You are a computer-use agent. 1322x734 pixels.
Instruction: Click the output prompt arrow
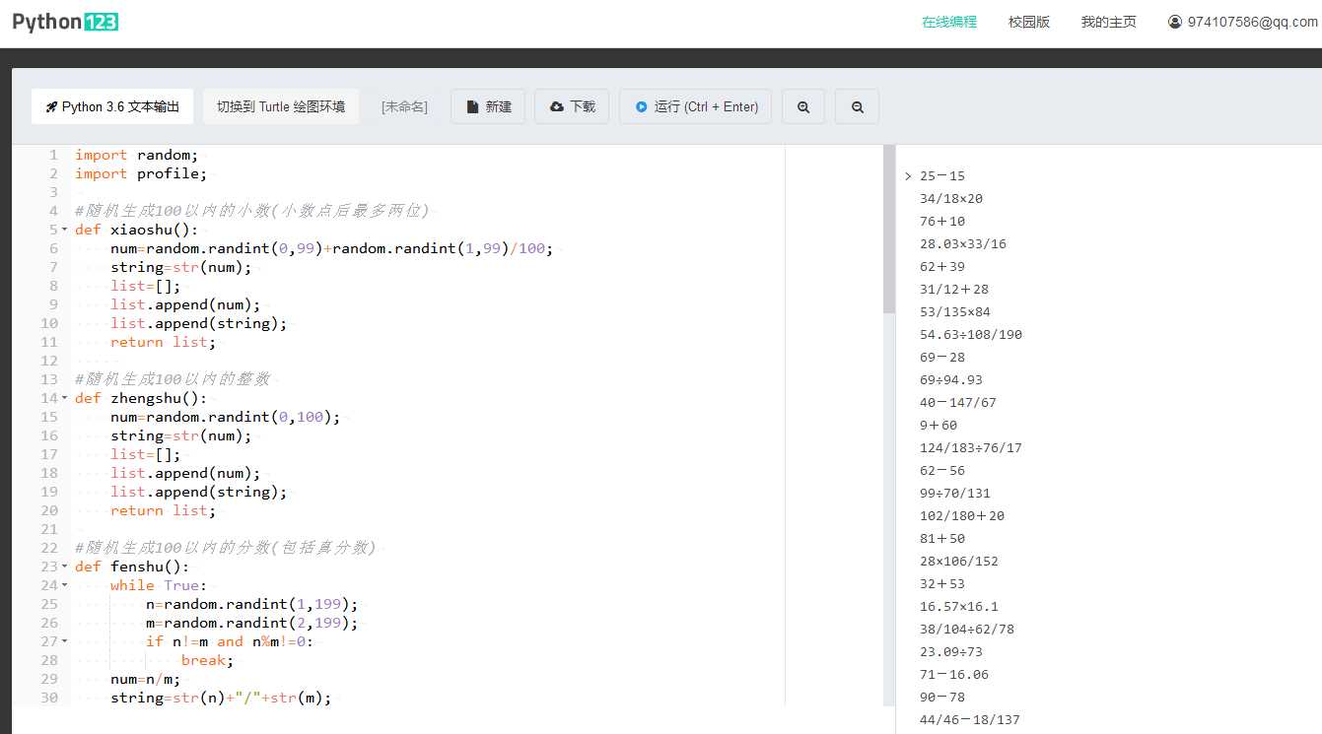(908, 176)
